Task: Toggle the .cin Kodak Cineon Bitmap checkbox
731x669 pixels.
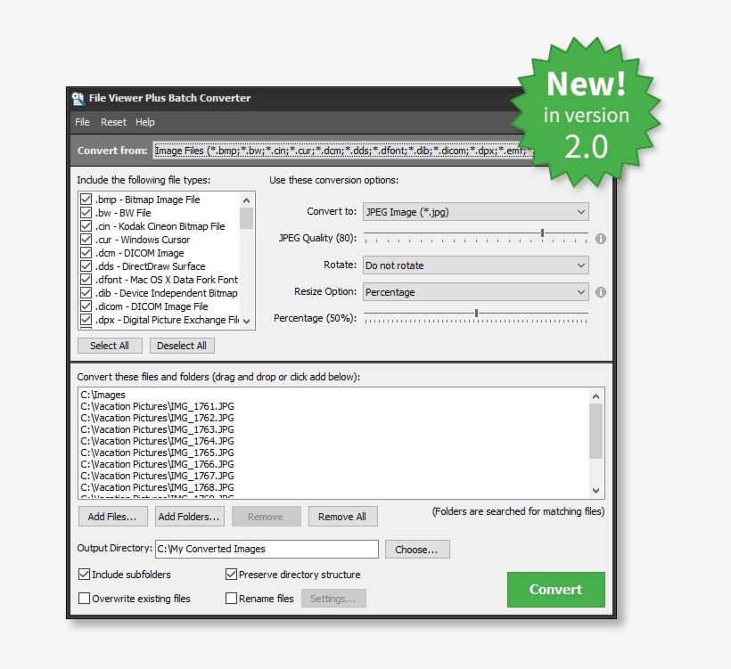Action: tap(86, 226)
